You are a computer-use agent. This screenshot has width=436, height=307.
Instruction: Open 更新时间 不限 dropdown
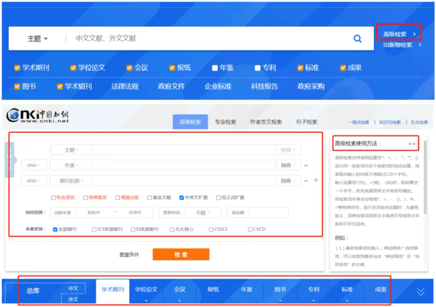click(203, 213)
